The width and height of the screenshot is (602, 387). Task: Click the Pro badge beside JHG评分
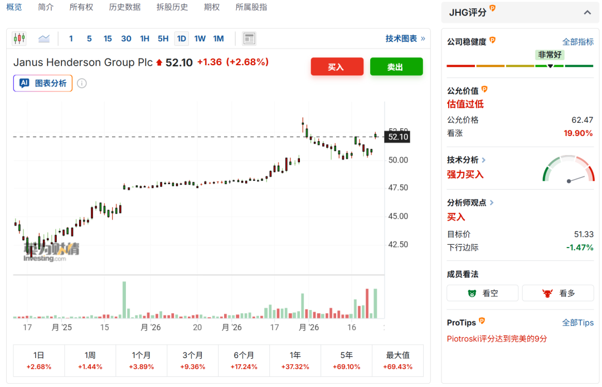(493, 8)
